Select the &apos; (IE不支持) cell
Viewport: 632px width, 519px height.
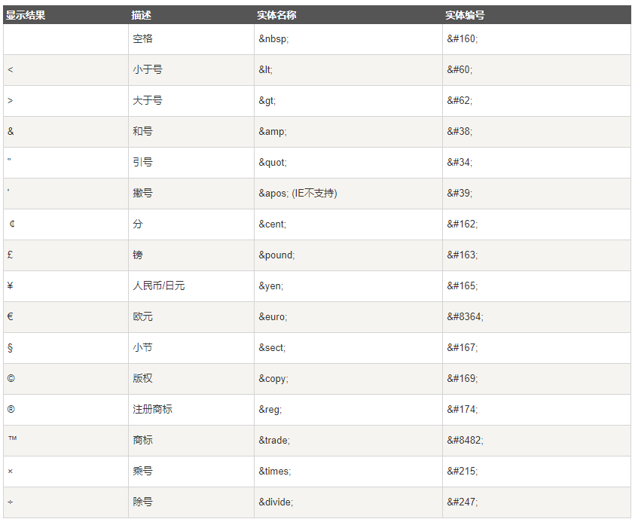tap(298, 193)
